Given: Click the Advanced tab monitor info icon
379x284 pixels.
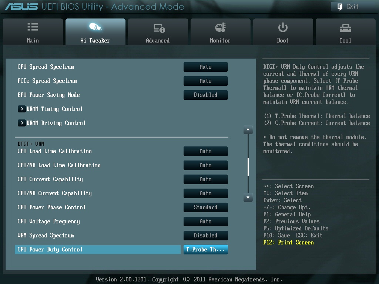Looking at the screenshot, I should coord(159,28).
